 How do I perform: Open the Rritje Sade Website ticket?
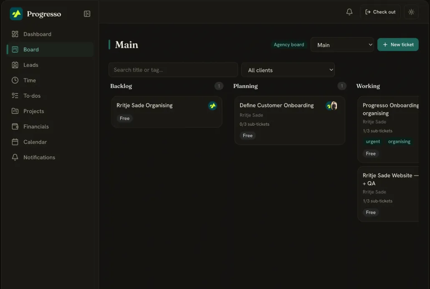pyautogui.click(x=388, y=194)
